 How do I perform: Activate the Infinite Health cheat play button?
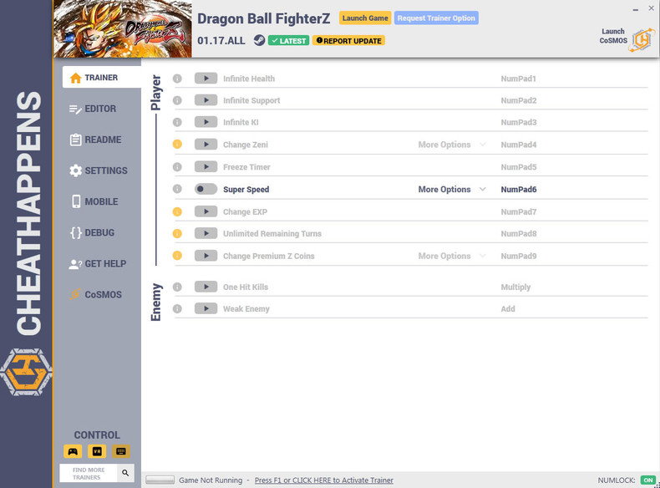pyautogui.click(x=206, y=79)
